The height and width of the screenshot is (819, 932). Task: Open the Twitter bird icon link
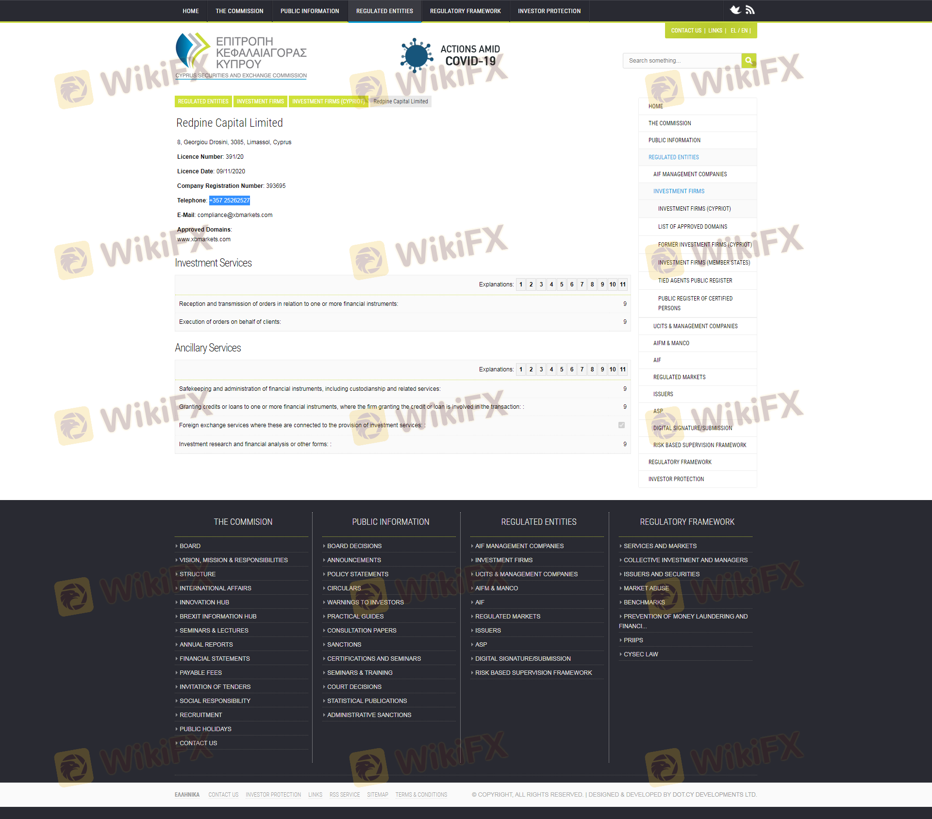pos(735,10)
